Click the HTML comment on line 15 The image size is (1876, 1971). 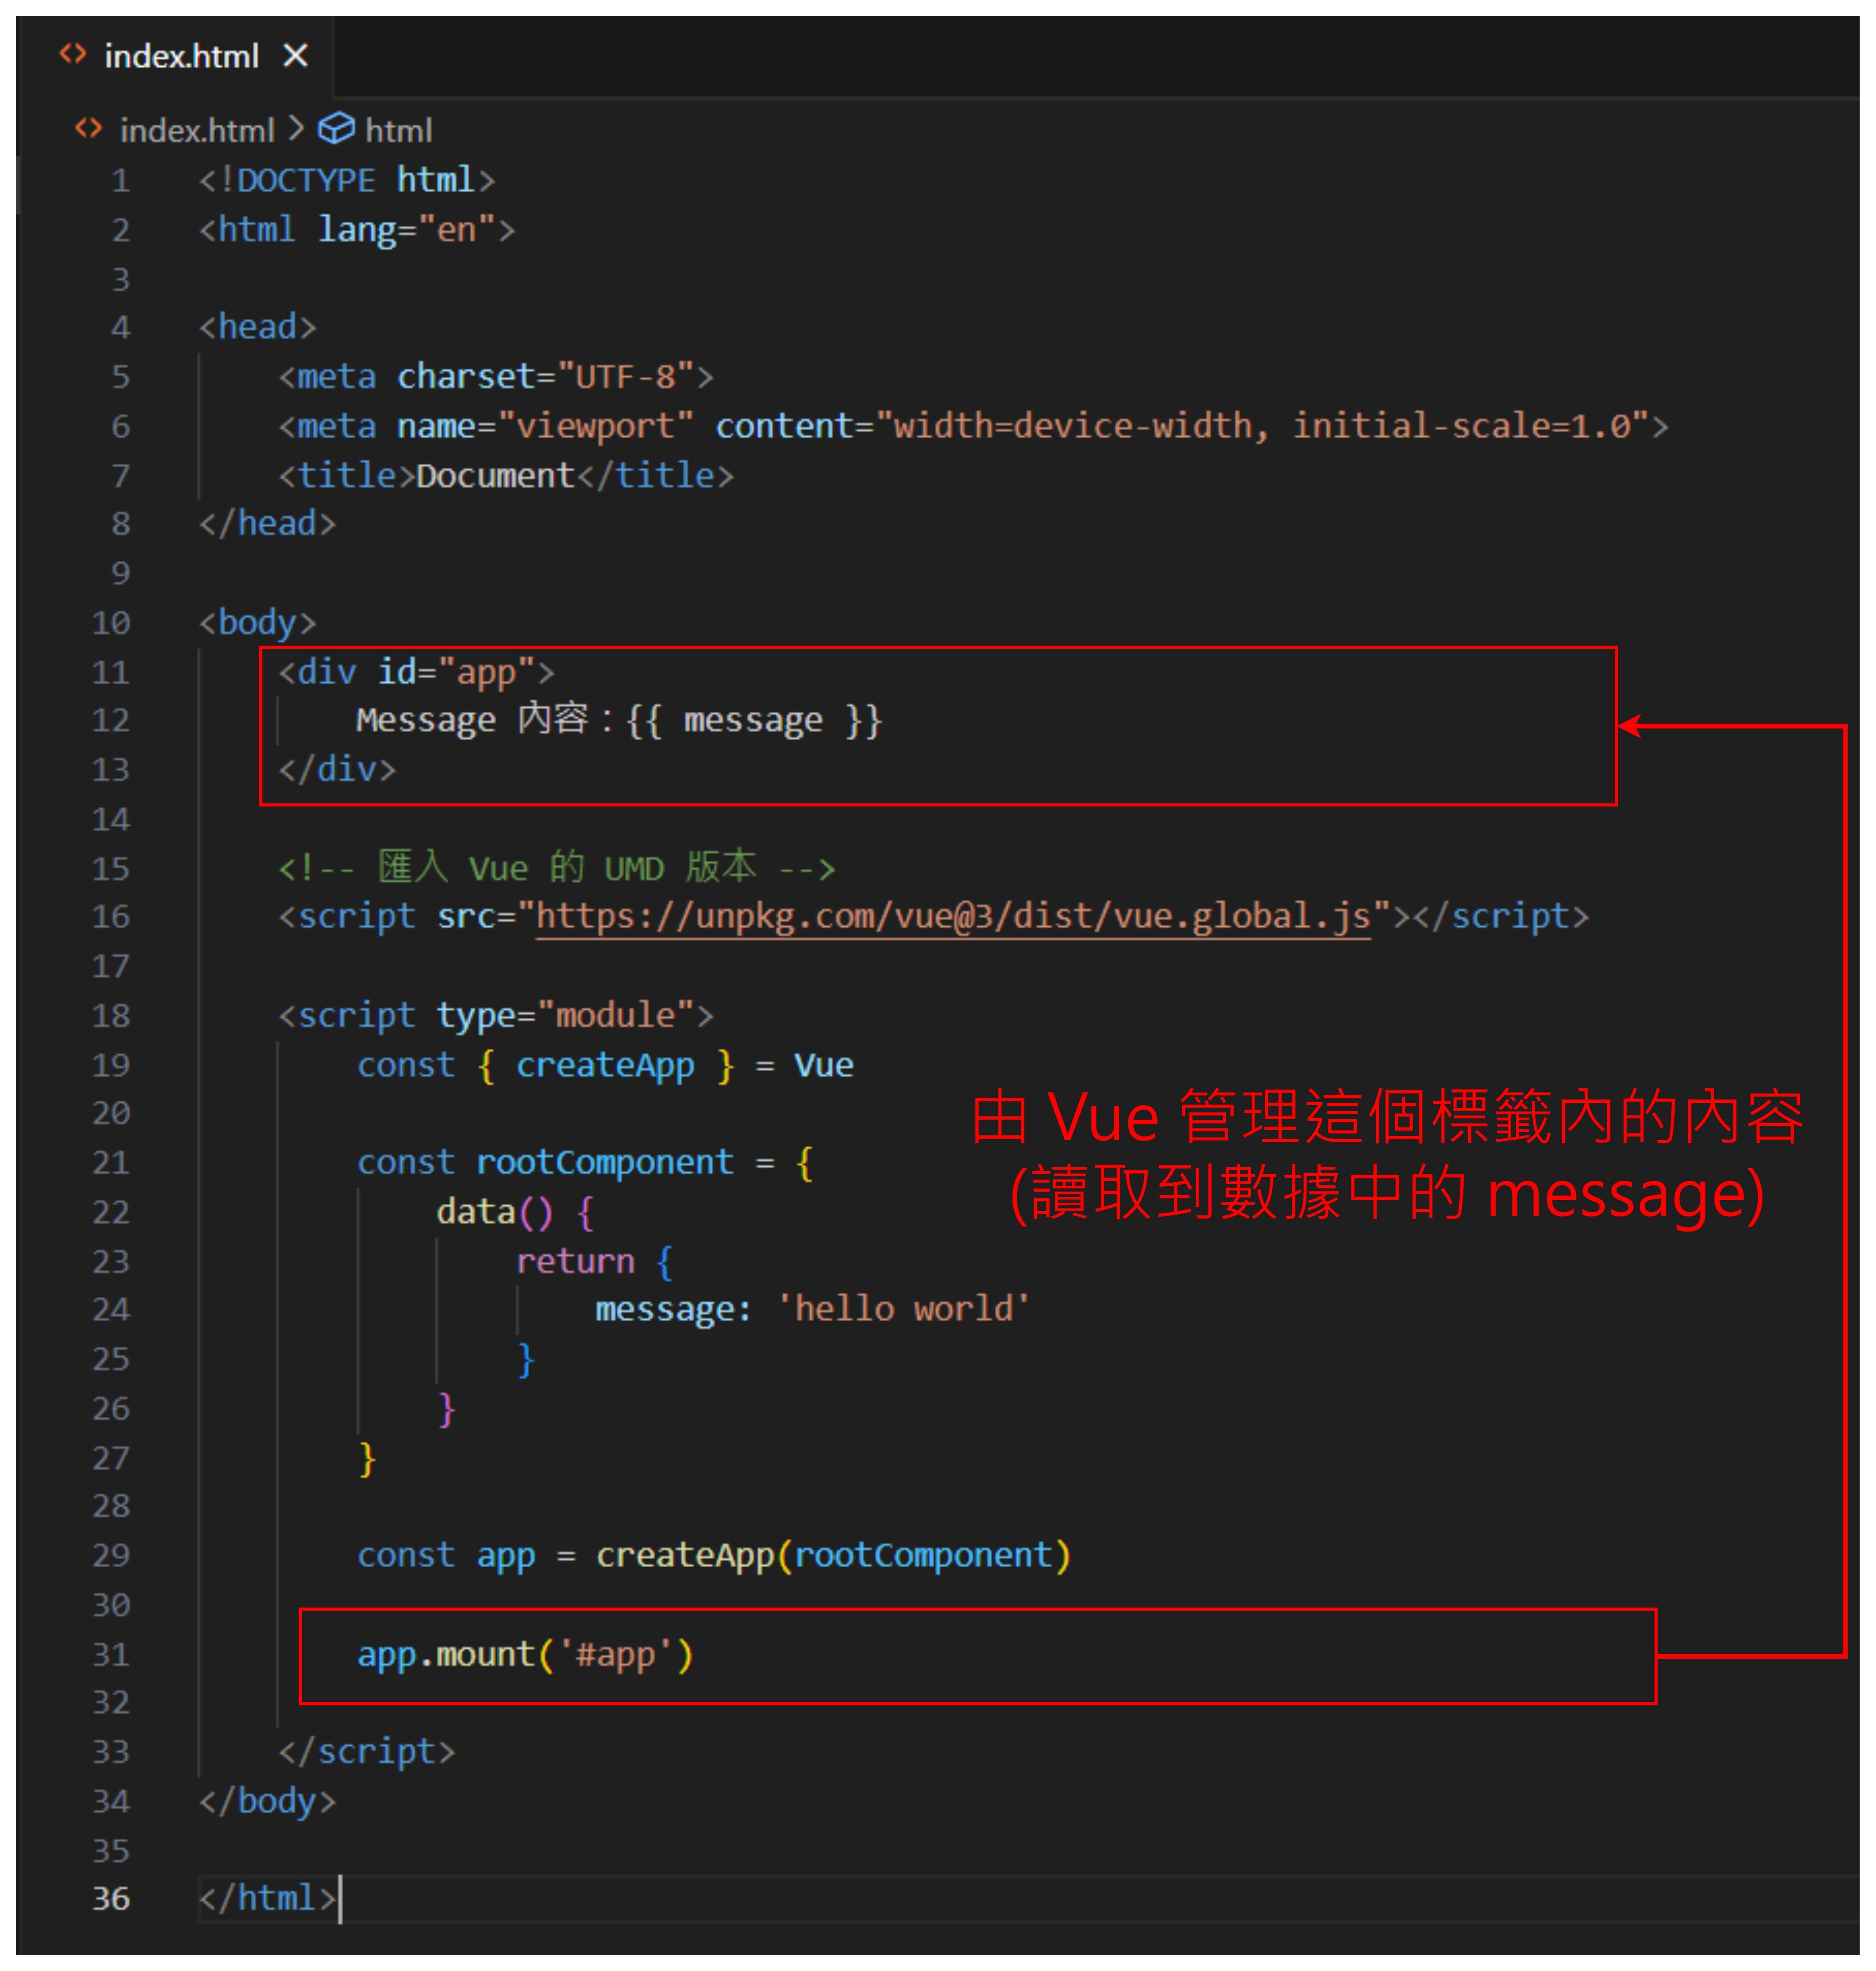[556, 868]
